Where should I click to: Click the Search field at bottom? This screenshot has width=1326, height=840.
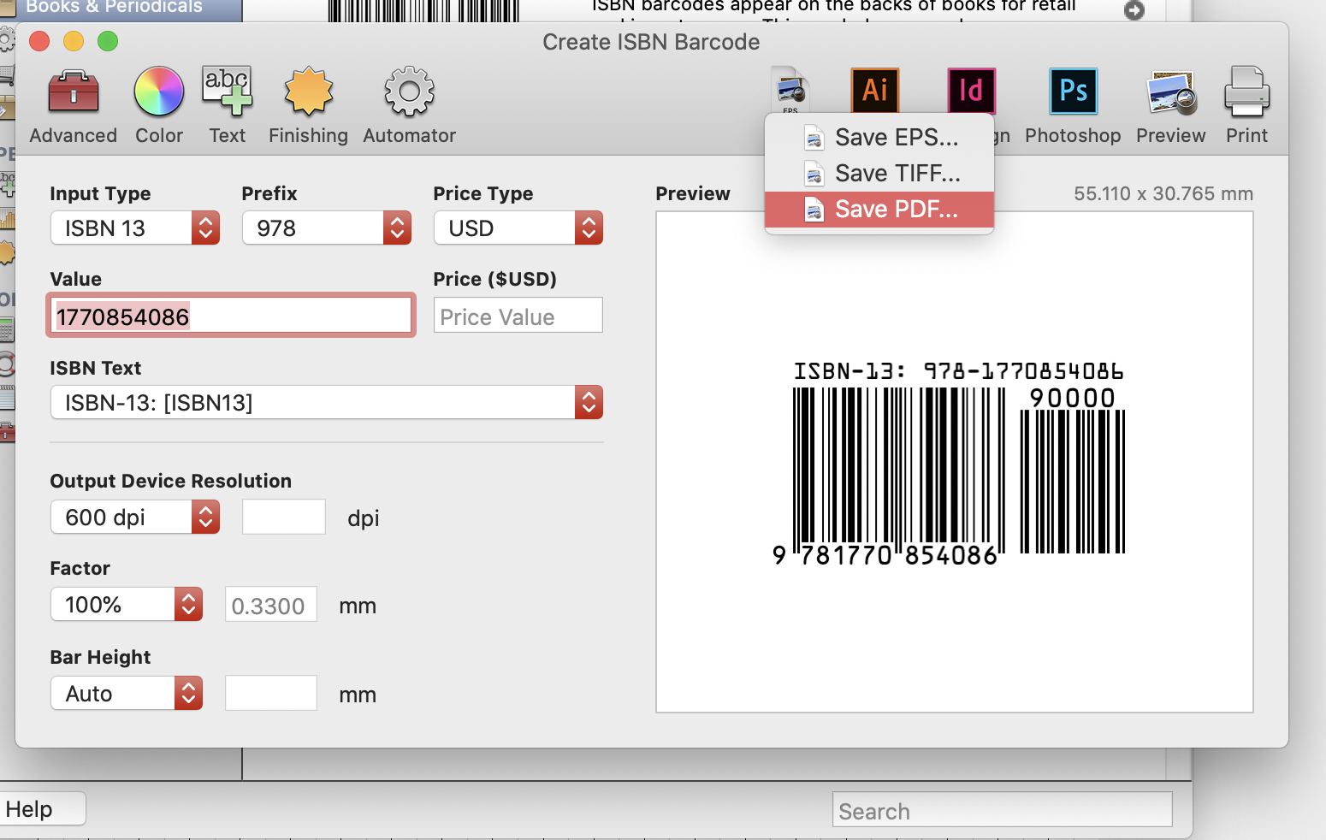[x=1002, y=810]
